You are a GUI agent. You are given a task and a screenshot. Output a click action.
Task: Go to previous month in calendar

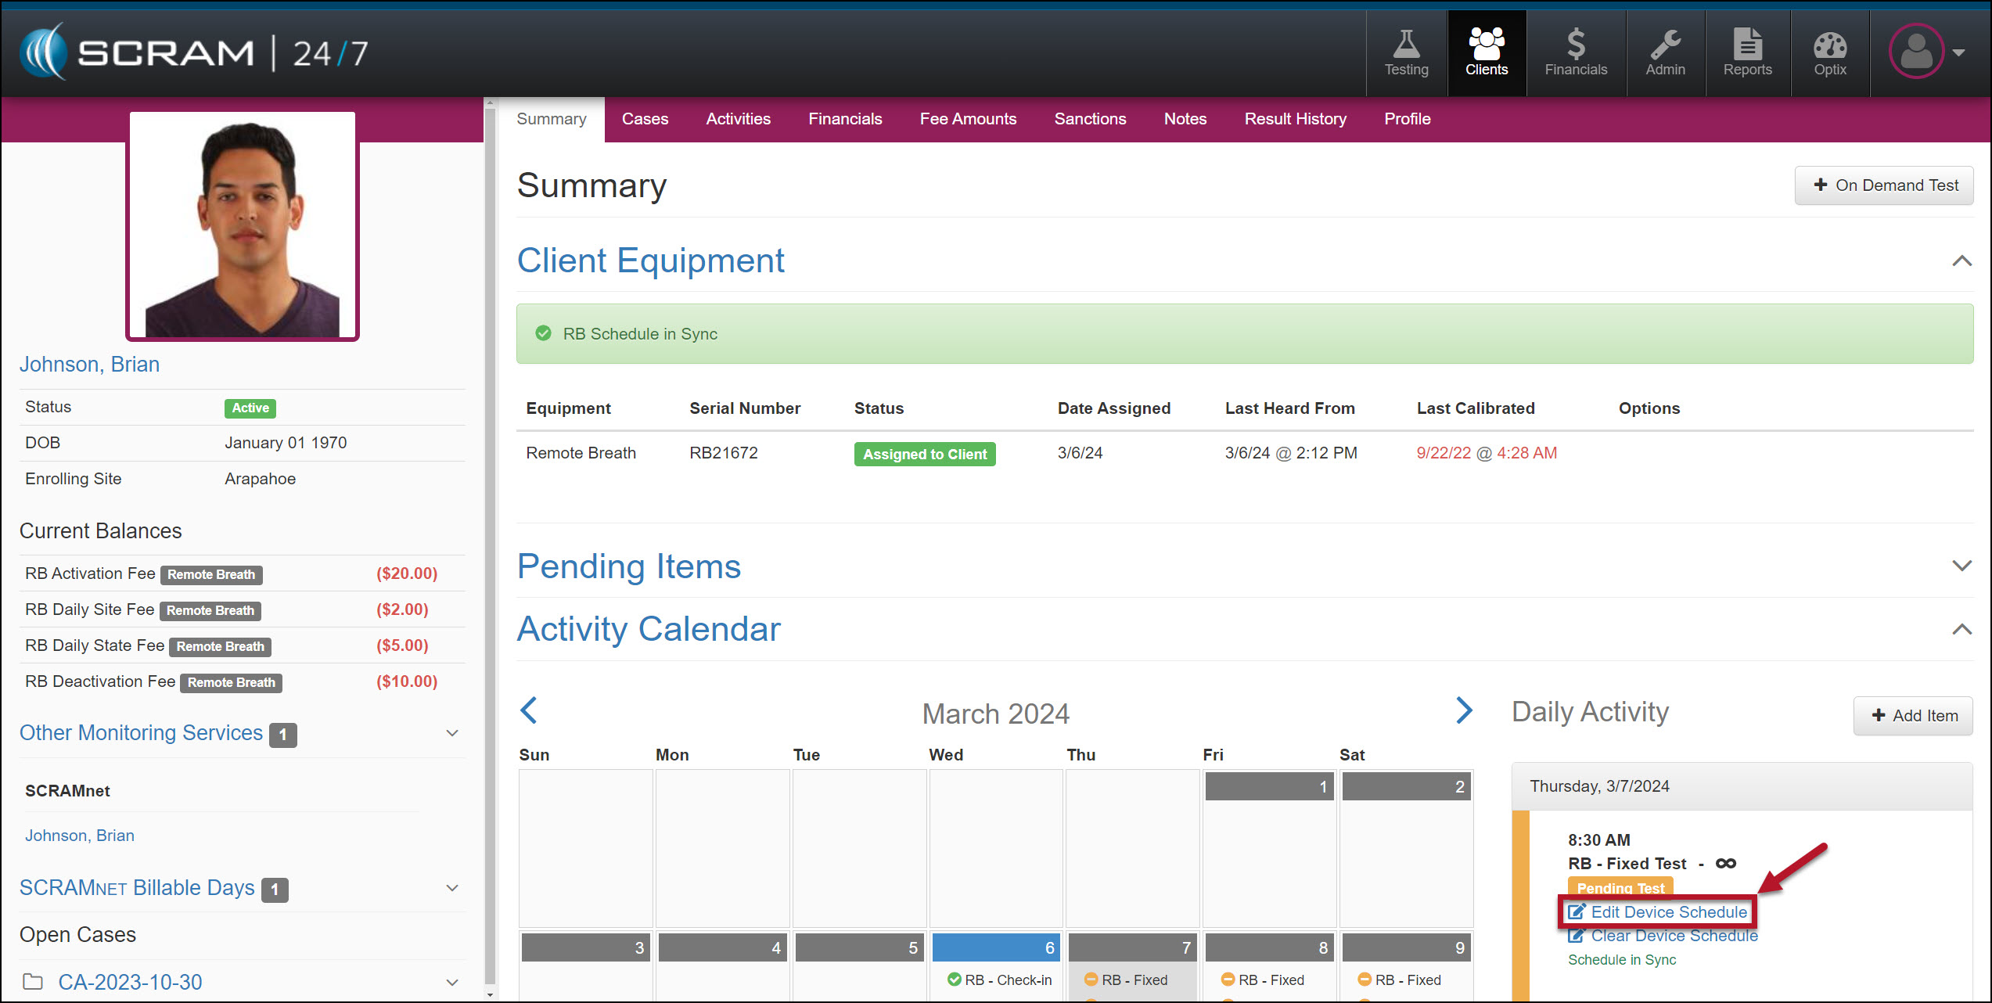(529, 710)
